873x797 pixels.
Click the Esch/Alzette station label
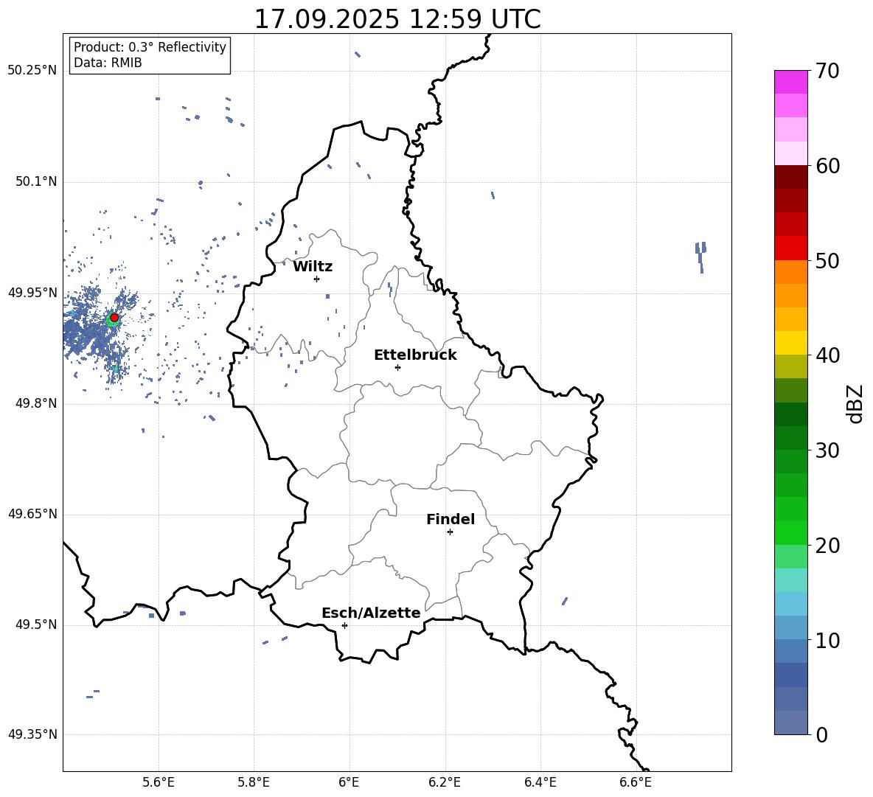point(372,613)
